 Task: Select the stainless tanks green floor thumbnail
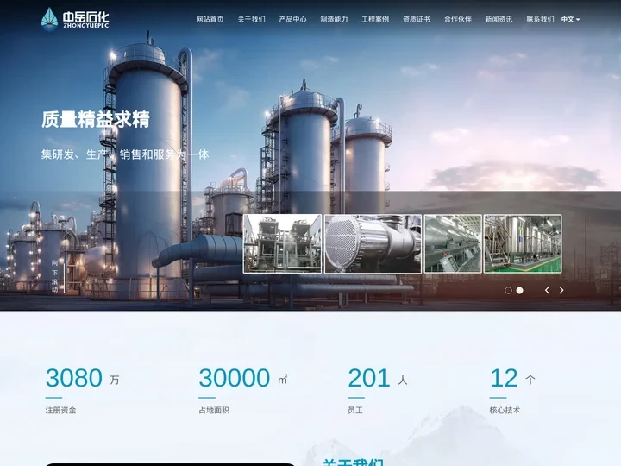coord(523,243)
